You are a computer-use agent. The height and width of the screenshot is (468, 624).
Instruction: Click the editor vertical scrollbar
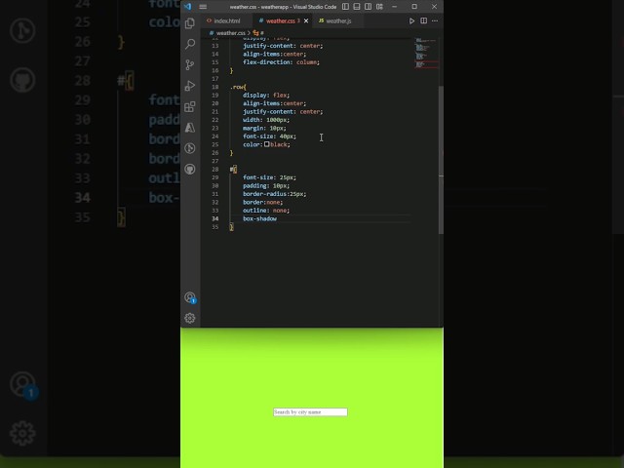point(441,160)
